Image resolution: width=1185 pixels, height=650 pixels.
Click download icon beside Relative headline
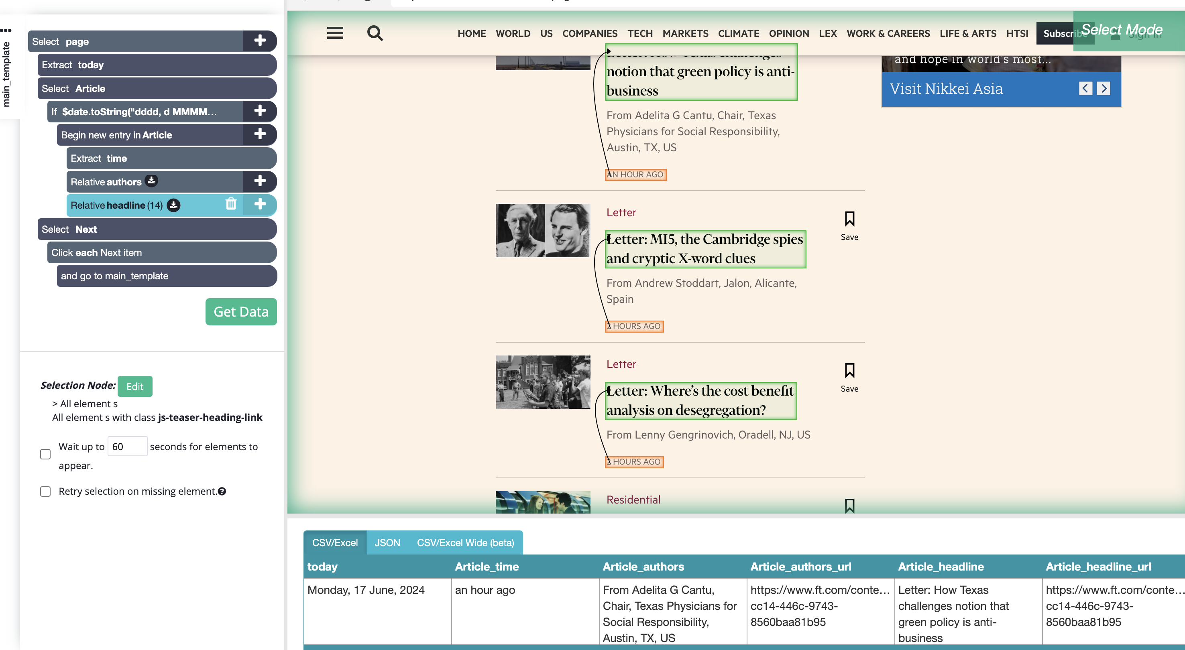click(x=173, y=205)
